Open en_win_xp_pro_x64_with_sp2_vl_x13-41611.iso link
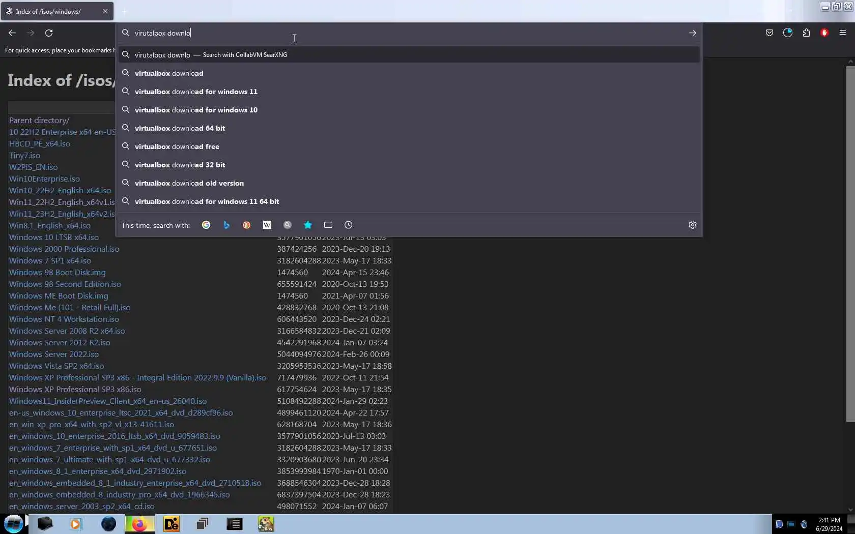Screen dimensions: 855x534 [x=92, y=425]
